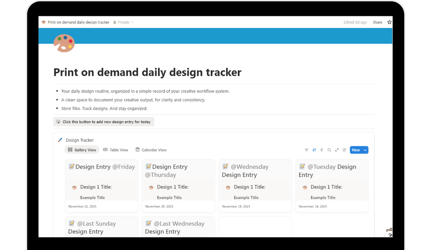Expand the Private visibility dropdown
The width and height of the screenshot is (431, 250).
[x=132, y=22]
